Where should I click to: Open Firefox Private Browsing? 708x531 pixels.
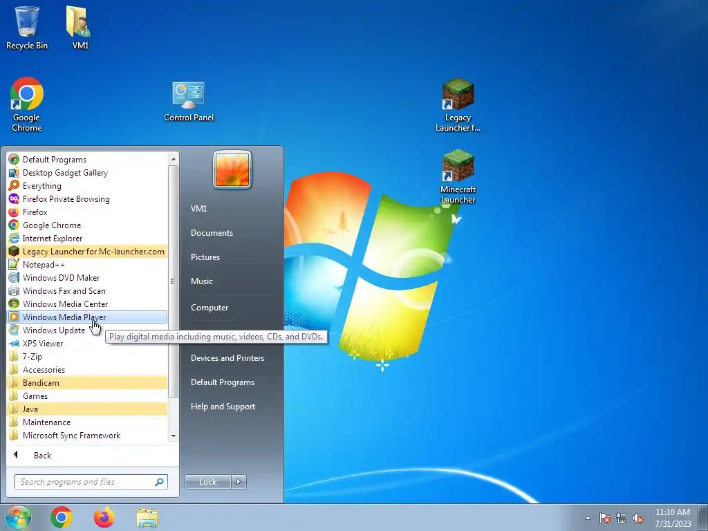87,198
